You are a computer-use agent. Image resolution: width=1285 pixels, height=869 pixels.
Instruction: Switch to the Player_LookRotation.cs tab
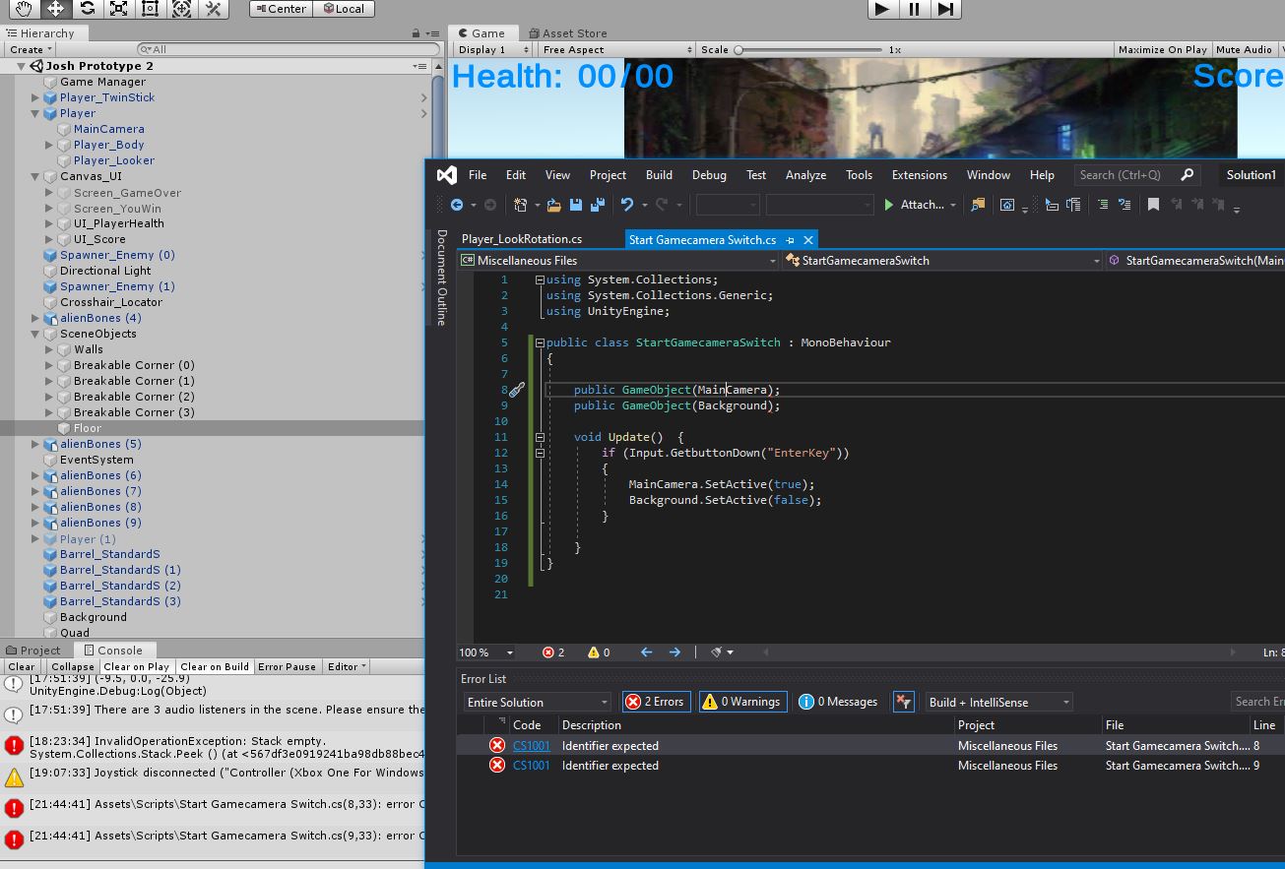pyautogui.click(x=522, y=239)
